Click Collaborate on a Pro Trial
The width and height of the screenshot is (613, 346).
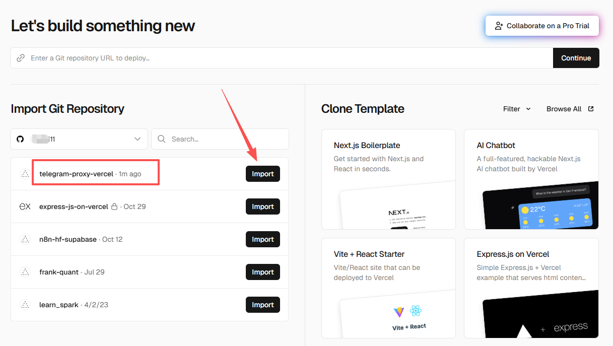(x=542, y=26)
